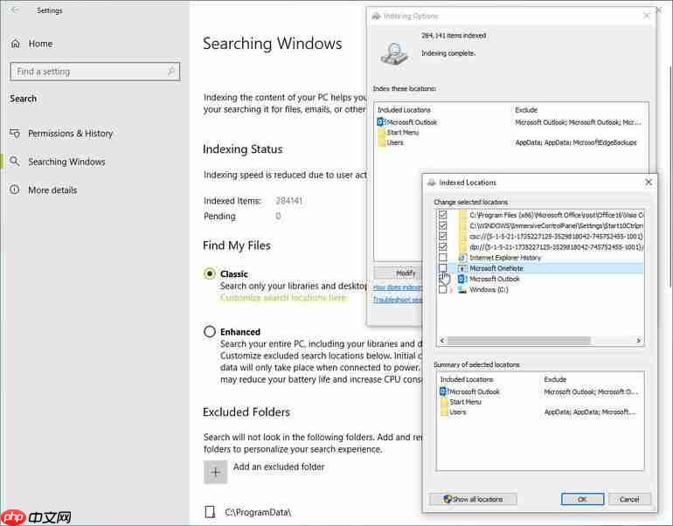Cancel the Indexed Locations dialog
This screenshot has width=673, height=526.
629,500
